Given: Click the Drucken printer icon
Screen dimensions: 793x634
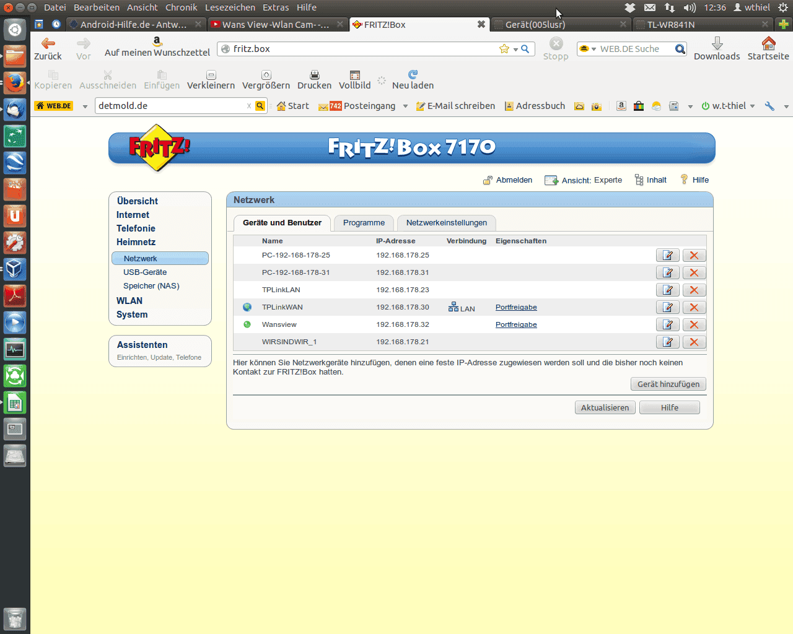Looking at the screenshot, I should pyautogui.click(x=315, y=74).
